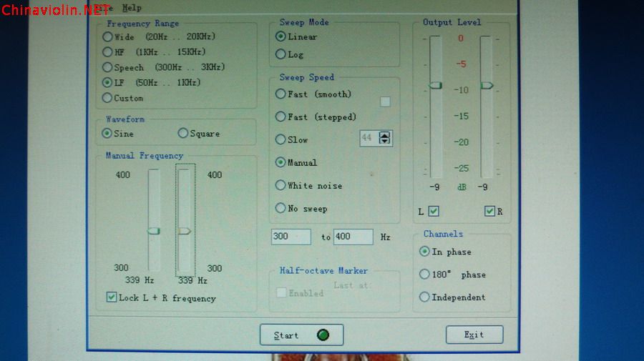Start the signal generator
Viewport: 644px width, 361px height.
[301, 335]
